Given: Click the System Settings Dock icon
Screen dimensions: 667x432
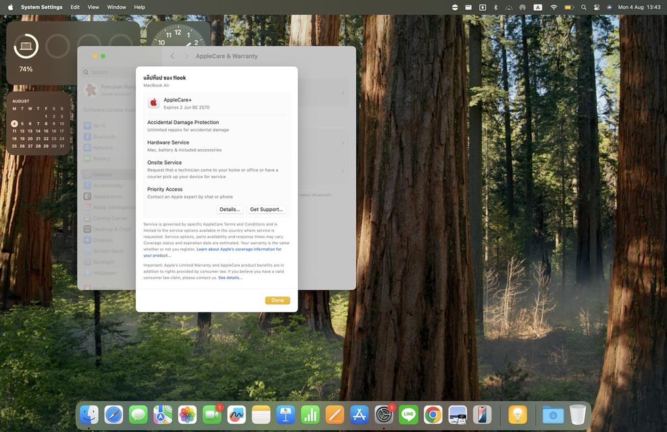Looking at the screenshot, I should click(384, 414).
